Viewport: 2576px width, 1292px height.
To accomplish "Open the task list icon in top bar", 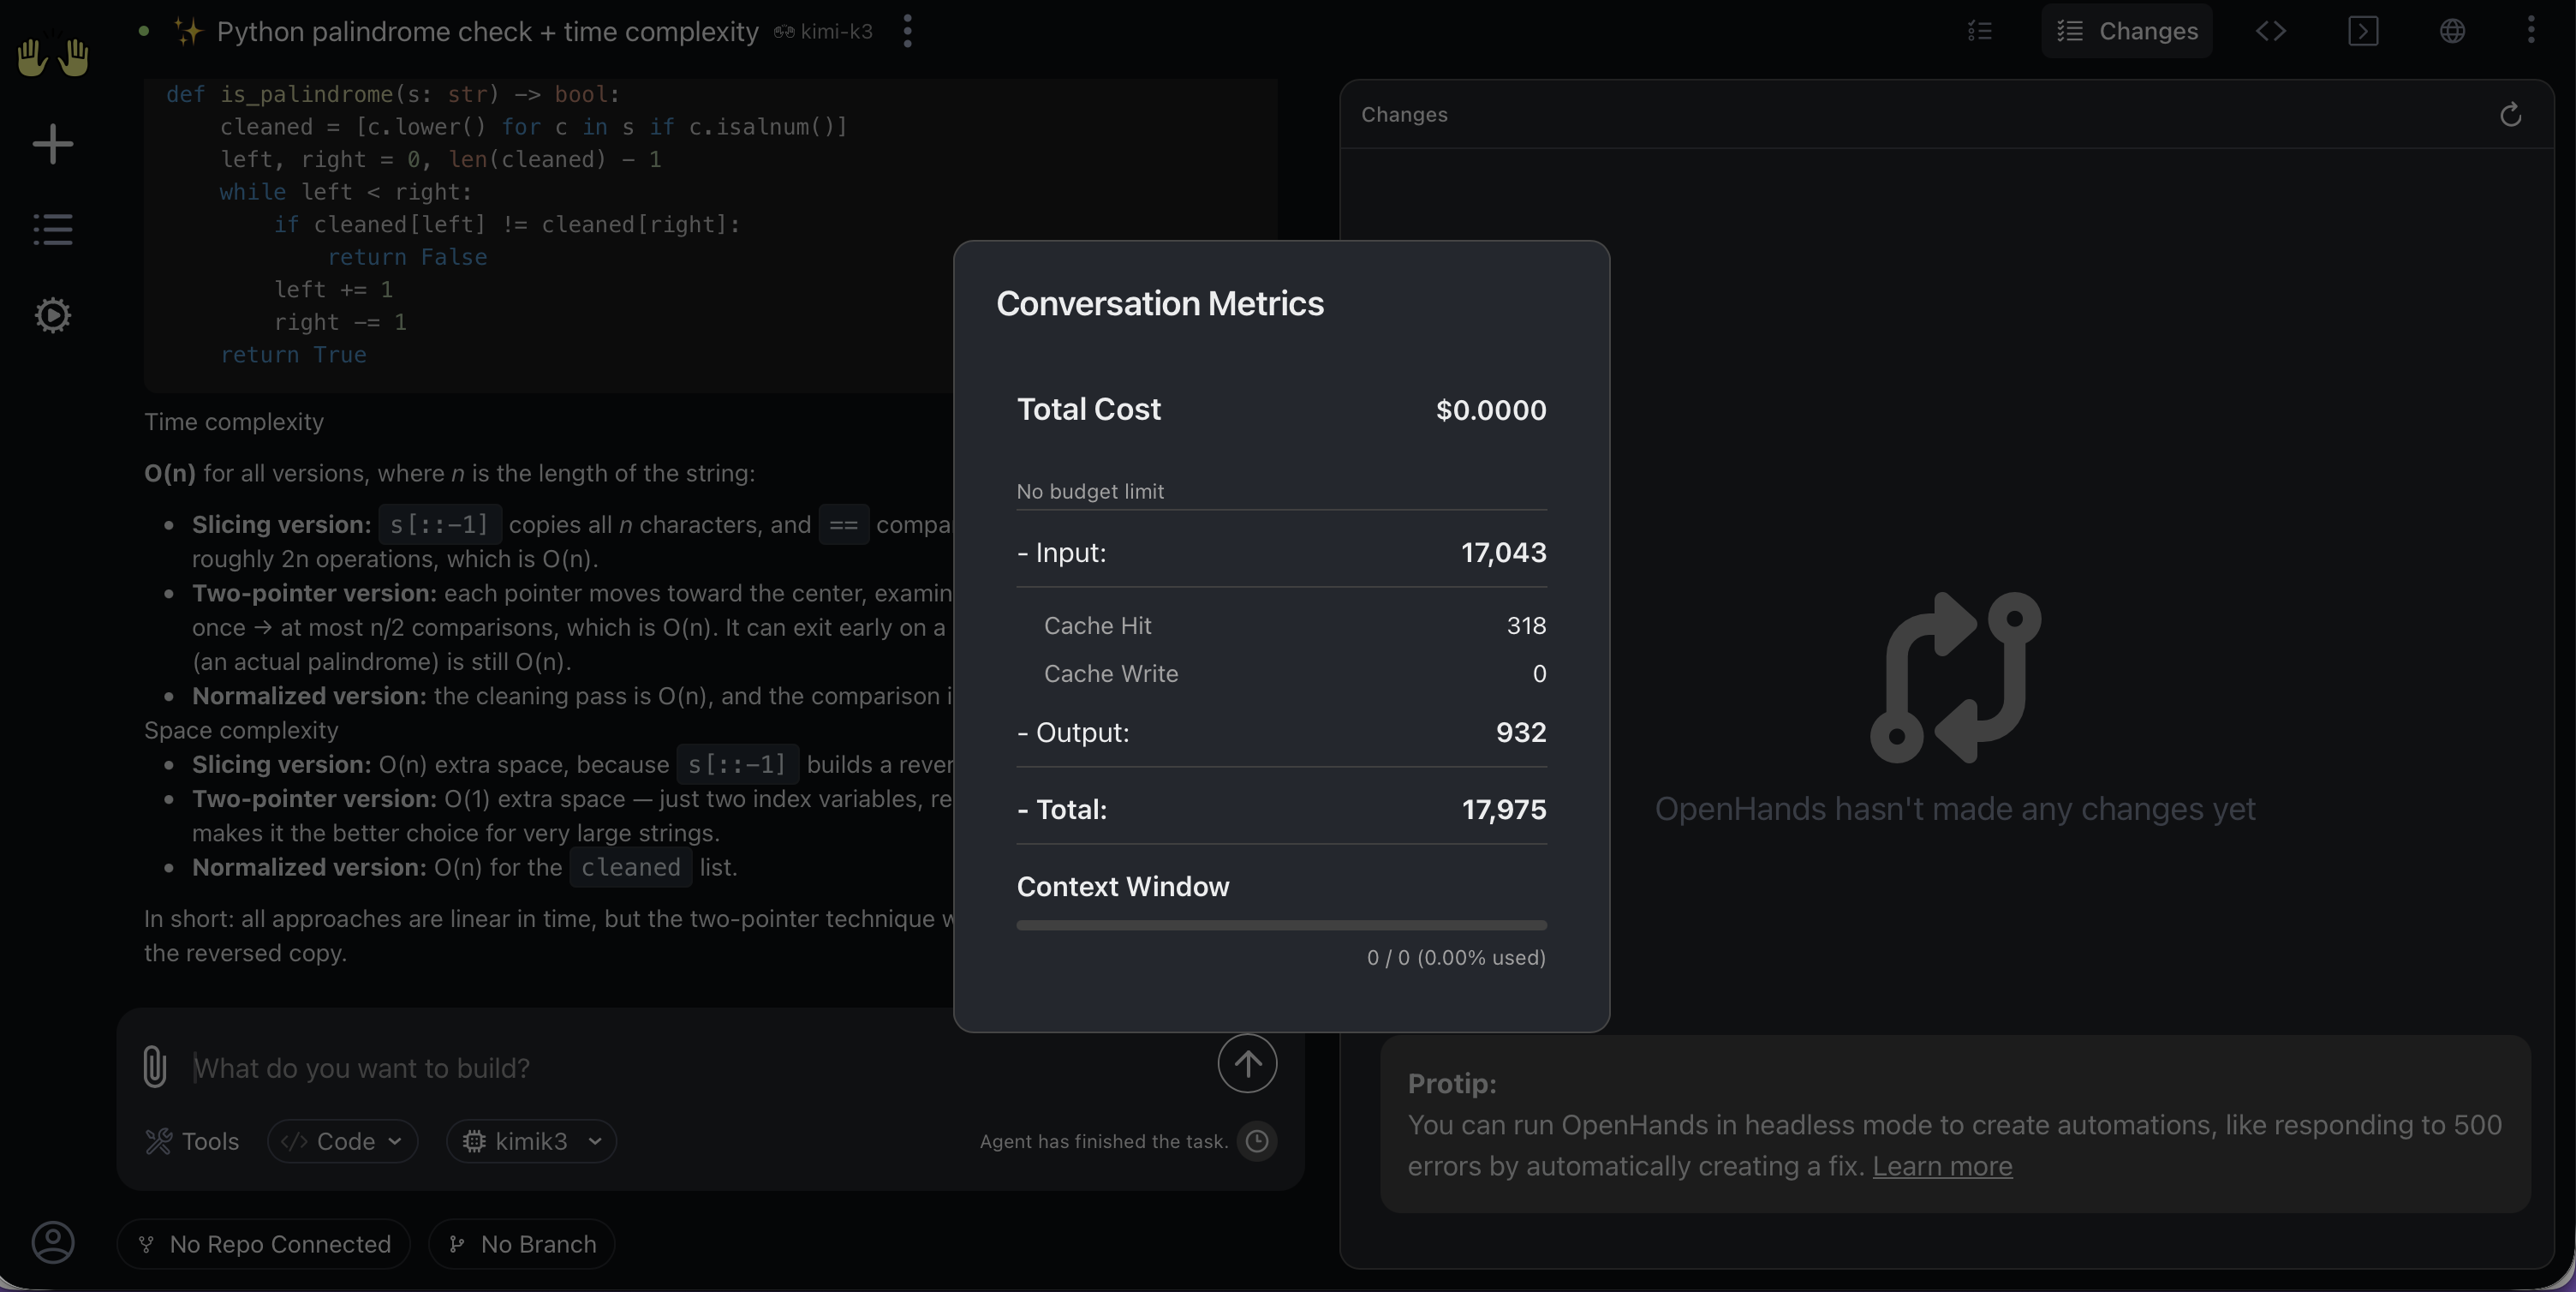I will tap(1980, 31).
